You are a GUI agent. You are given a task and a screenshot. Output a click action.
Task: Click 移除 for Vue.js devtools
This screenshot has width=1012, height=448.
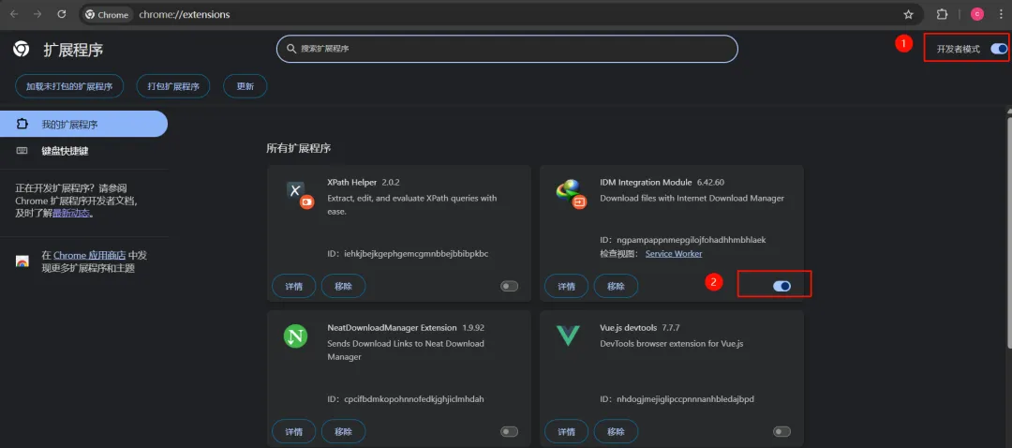(x=616, y=431)
